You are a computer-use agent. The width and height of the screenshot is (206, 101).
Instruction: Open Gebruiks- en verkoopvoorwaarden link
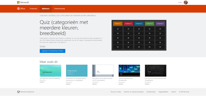click(x=134, y=92)
